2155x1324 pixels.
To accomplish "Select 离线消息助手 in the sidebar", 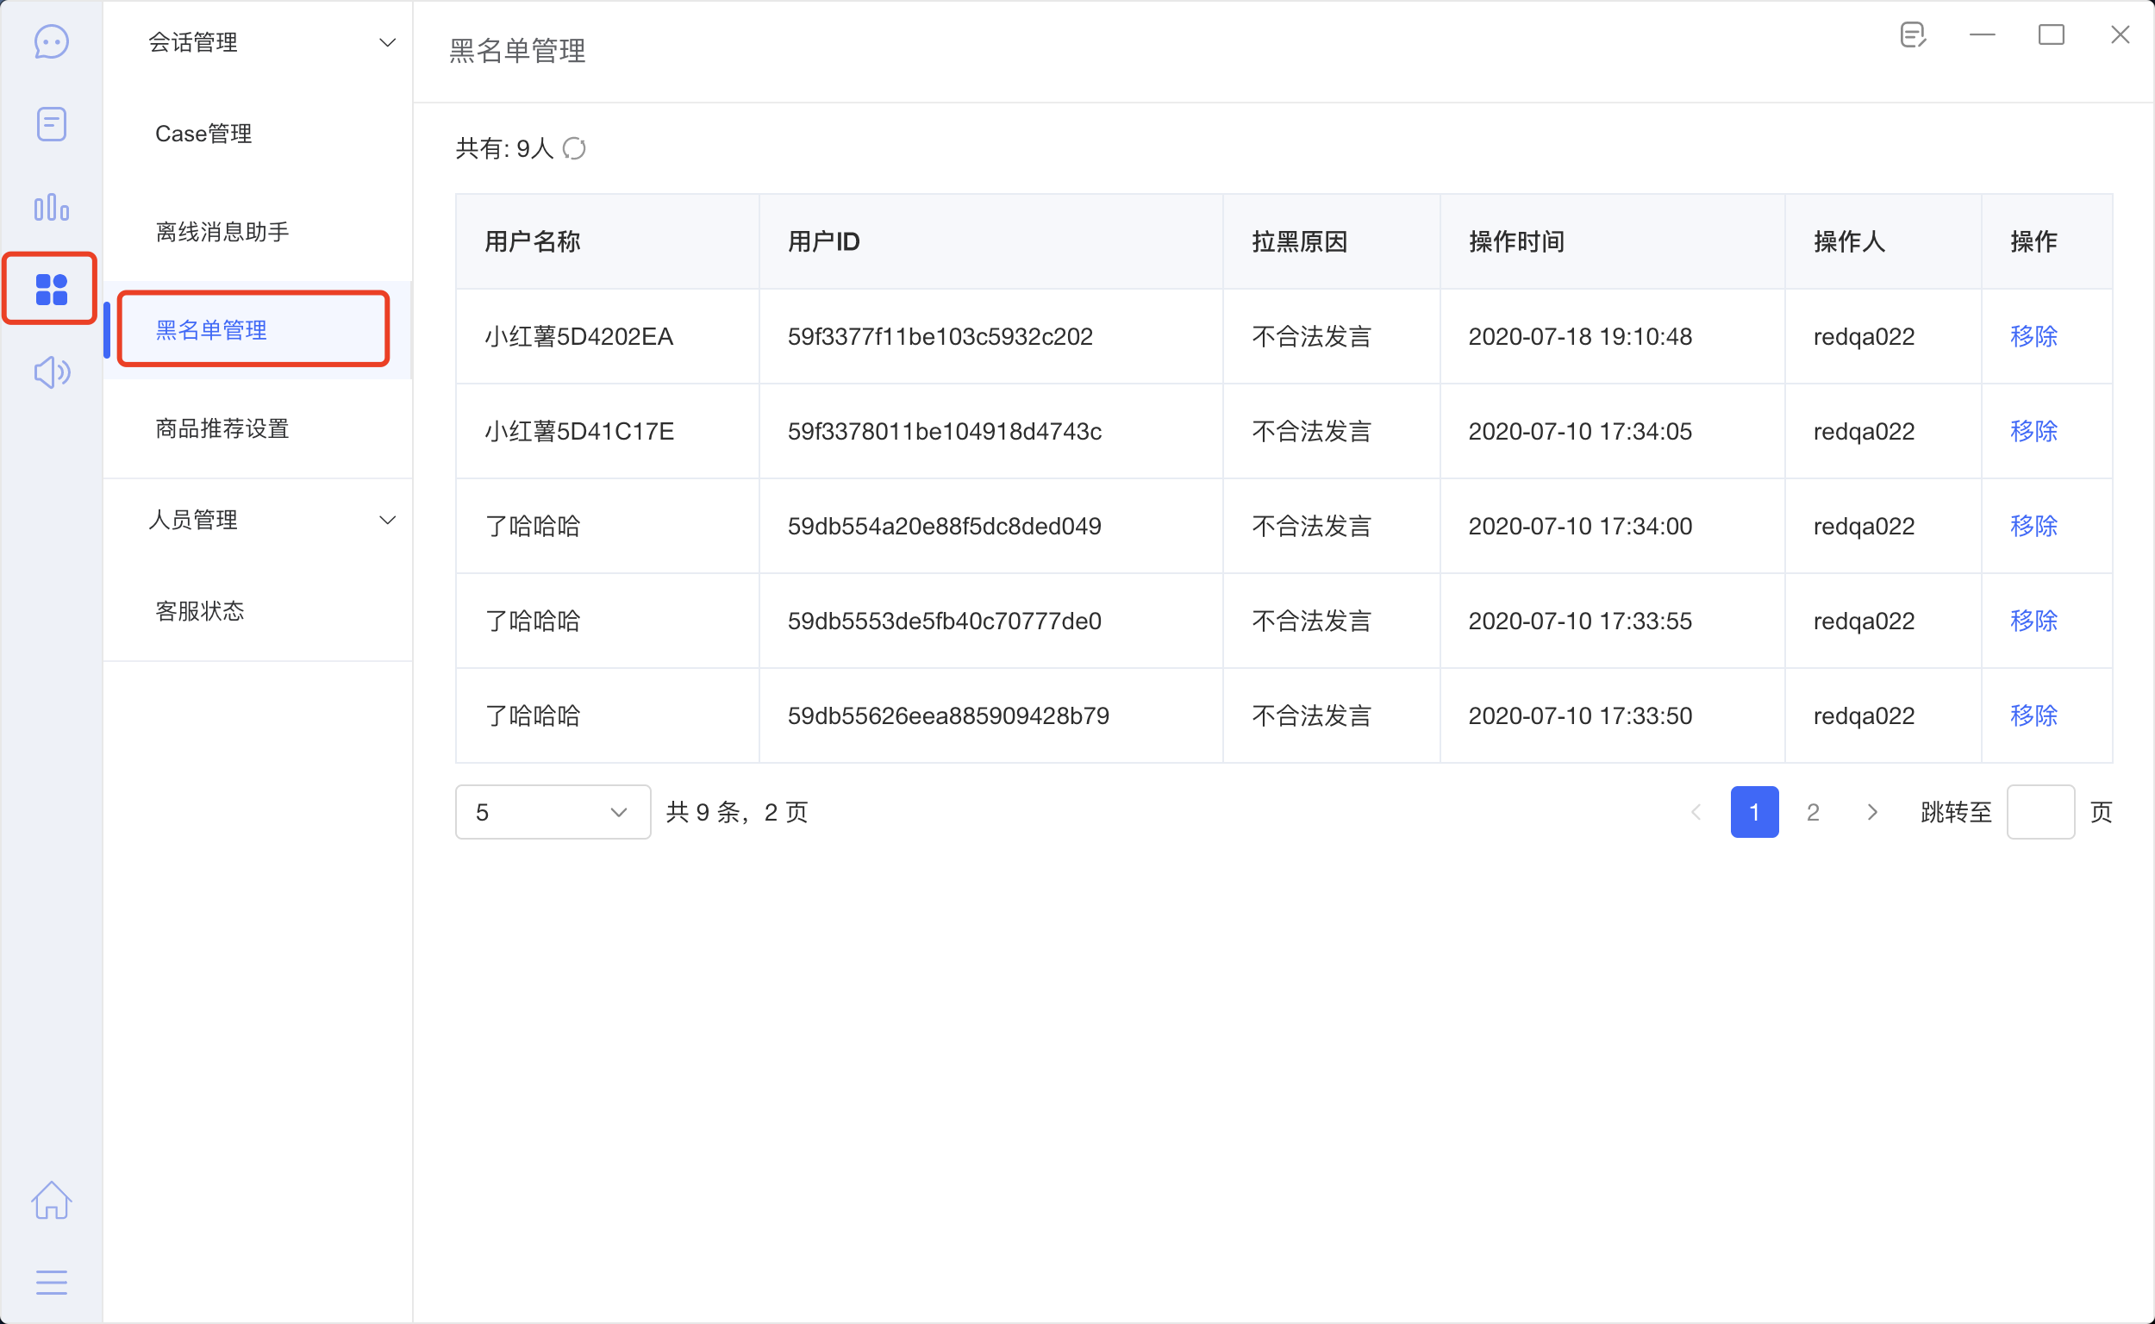I will 222,232.
